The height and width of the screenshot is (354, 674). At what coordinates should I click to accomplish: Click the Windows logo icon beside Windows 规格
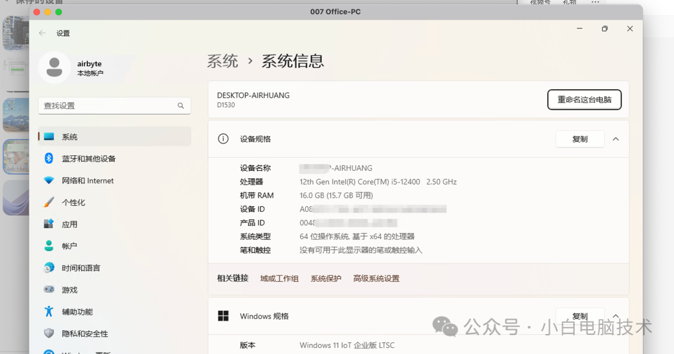223,316
